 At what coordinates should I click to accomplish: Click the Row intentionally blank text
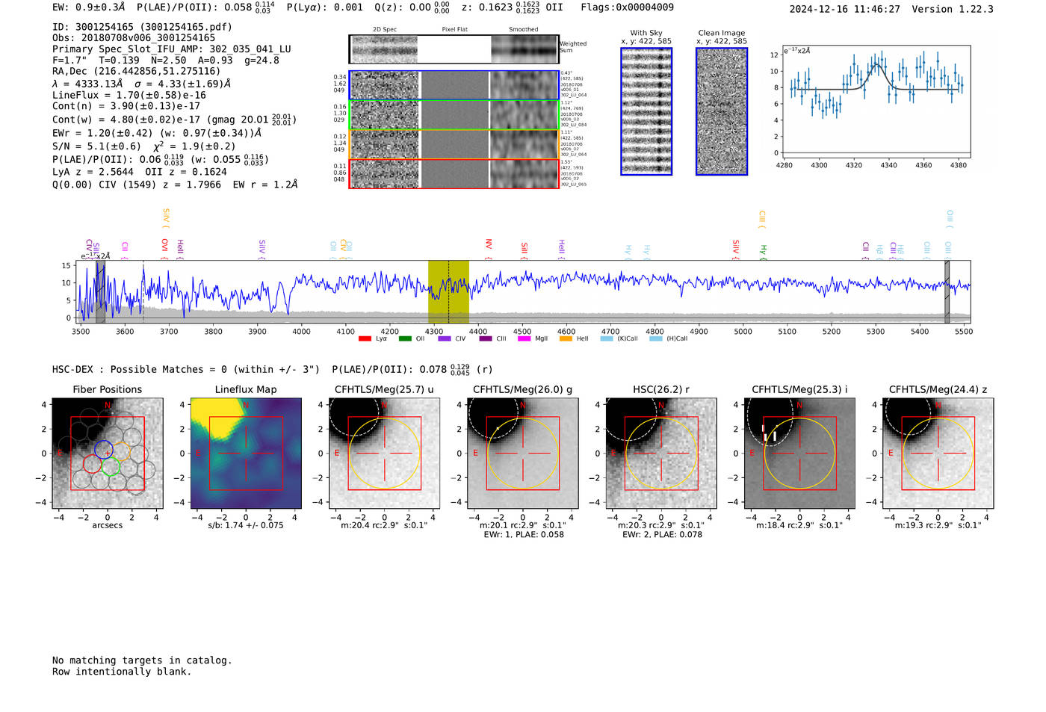pos(122,672)
